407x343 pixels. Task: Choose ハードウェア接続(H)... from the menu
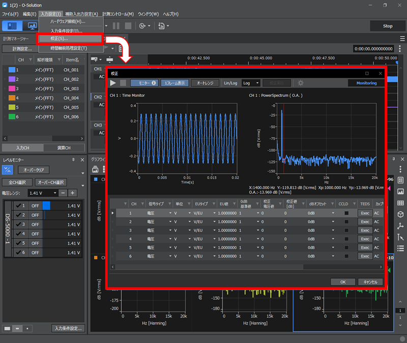tap(71, 21)
